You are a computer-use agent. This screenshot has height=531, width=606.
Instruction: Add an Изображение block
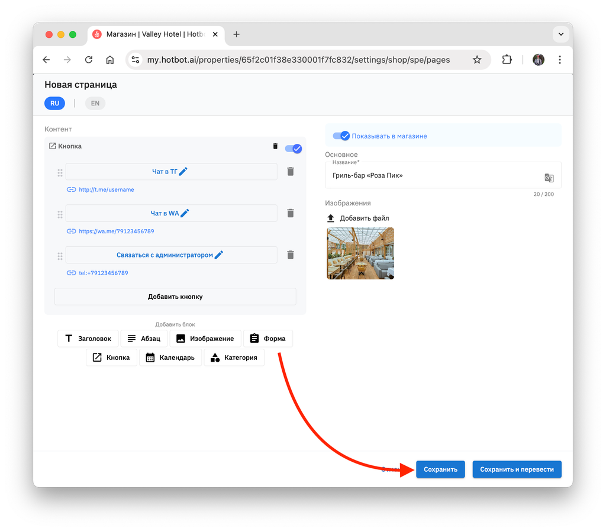pyautogui.click(x=205, y=339)
